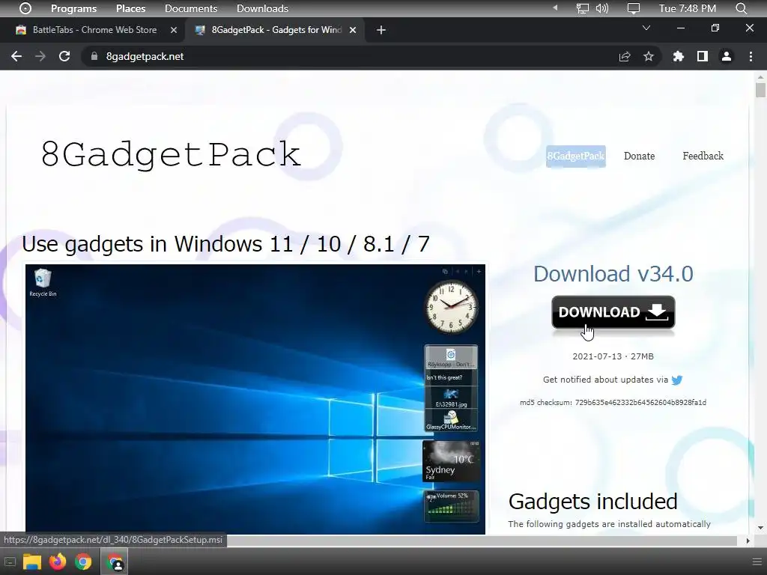This screenshot has height=575, width=767.
Task: View site security lock info
Action: 94,56
